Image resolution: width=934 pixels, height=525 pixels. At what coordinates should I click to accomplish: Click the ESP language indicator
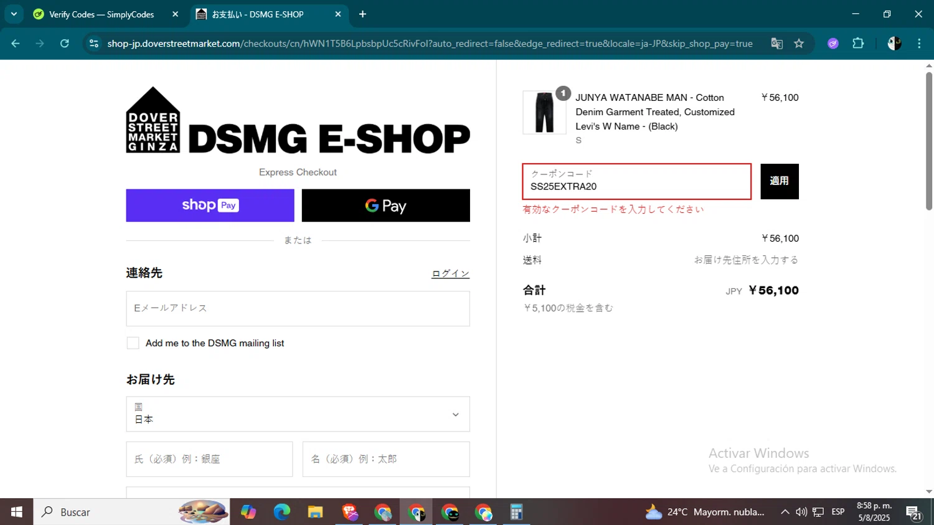(x=838, y=512)
